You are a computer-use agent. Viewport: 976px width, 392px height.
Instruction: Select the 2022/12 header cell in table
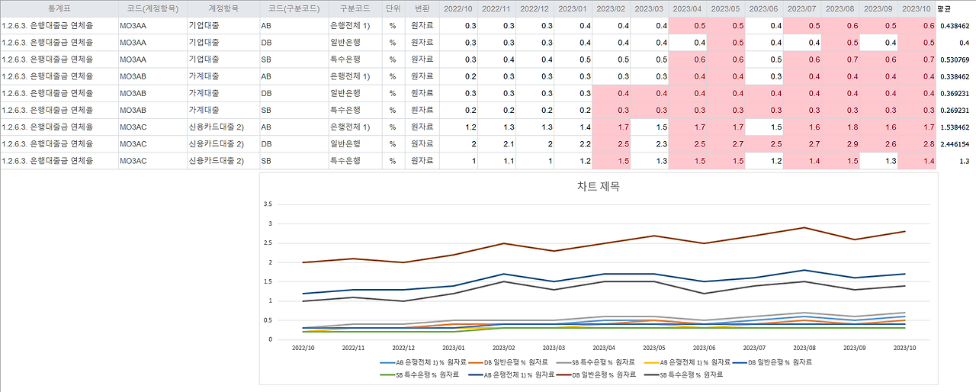(535, 8)
